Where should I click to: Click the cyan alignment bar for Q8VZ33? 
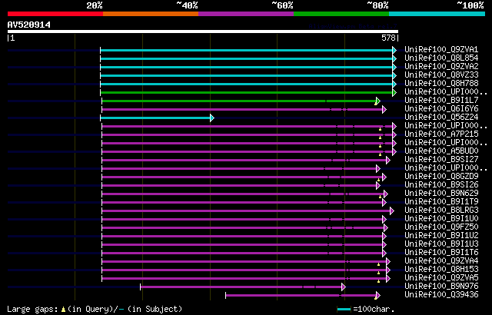246,76
